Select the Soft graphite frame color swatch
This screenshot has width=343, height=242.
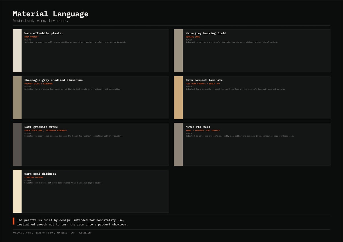[17, 144]
